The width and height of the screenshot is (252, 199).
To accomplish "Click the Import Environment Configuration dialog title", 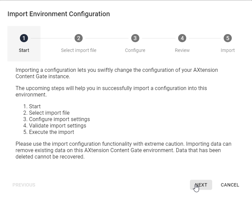I will click(x=59, y=14).
